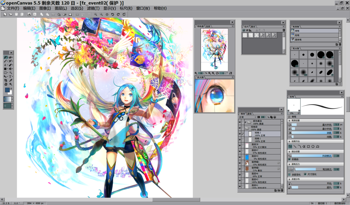Click the new layer icon in layers panel
Screen dimensions: 350x205
pyautogui.click(x=275, y=190)
